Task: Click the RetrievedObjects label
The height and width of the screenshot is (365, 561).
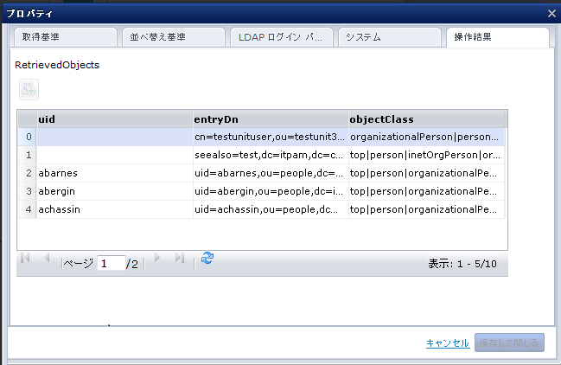Action: tap(57, 65)
